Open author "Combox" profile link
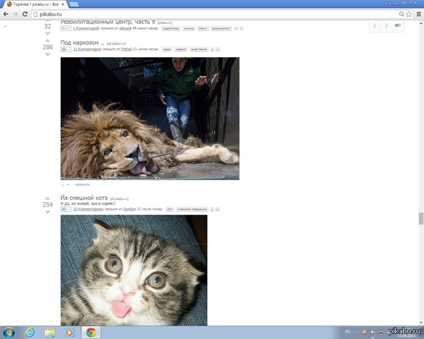The height and width of the screenshot is (339, 424). click(129, 209)
